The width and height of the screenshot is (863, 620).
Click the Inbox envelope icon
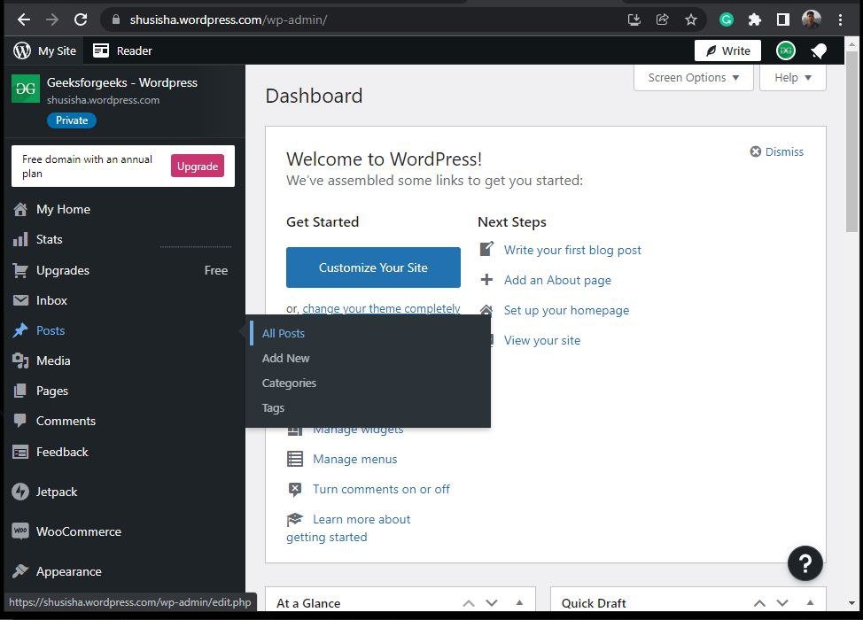click(20, 300)
